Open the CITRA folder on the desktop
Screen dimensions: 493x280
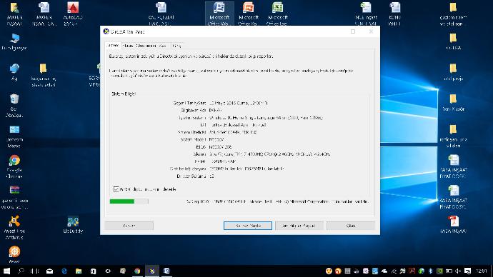453,41
